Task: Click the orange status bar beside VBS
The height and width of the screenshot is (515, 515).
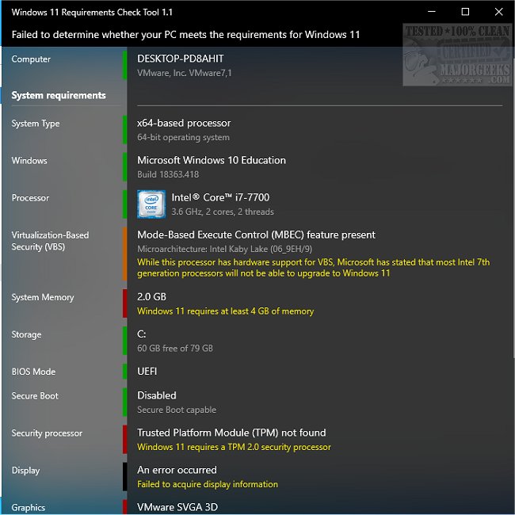Action: pos(124,254)
